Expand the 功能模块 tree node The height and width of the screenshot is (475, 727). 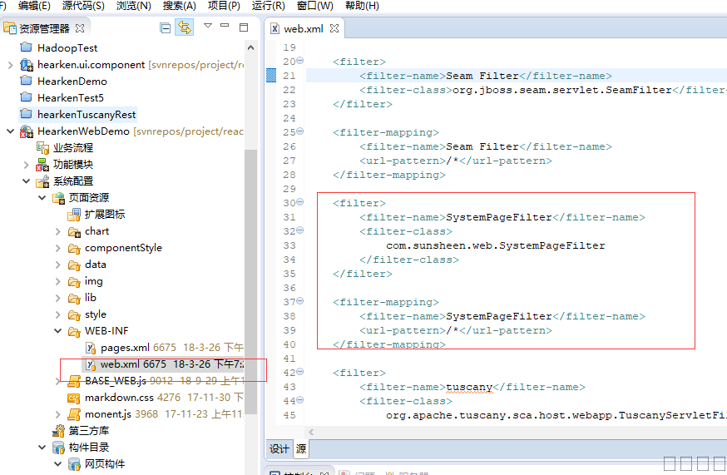click(x=26, y=165)
